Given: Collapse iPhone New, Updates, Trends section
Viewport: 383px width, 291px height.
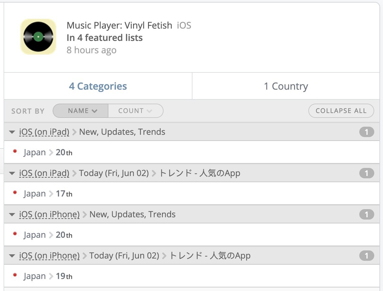Looking at the screenshot, I should click(x=12, y=215).
